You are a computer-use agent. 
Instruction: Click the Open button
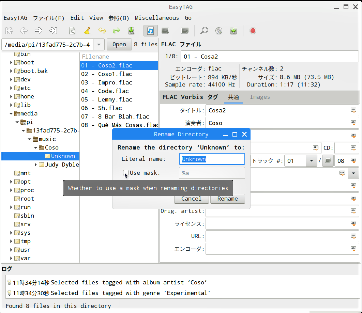pyautogui.click(x=119, y=45)
